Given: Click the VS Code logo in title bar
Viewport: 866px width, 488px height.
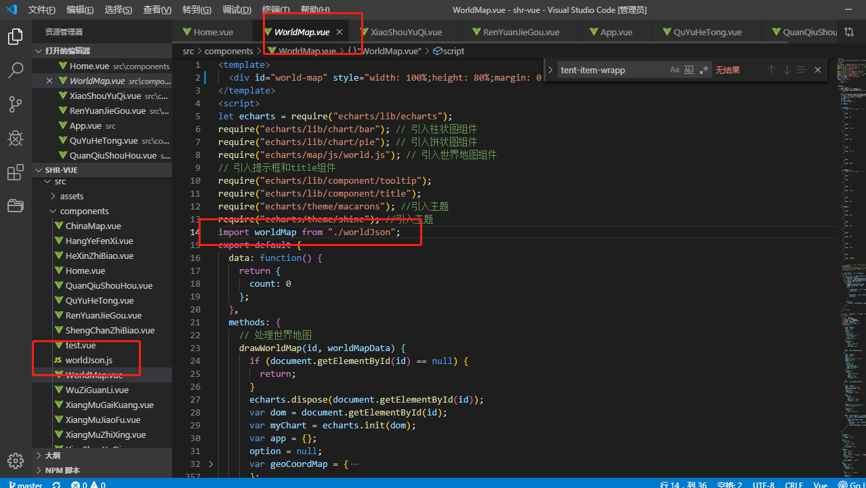Looking at the screenshot, I should 12,9.
